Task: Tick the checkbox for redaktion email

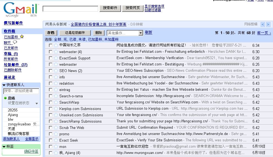Action: tap(51, 83)
